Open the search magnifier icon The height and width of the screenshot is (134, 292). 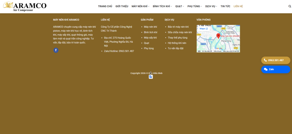click(290, 6)
